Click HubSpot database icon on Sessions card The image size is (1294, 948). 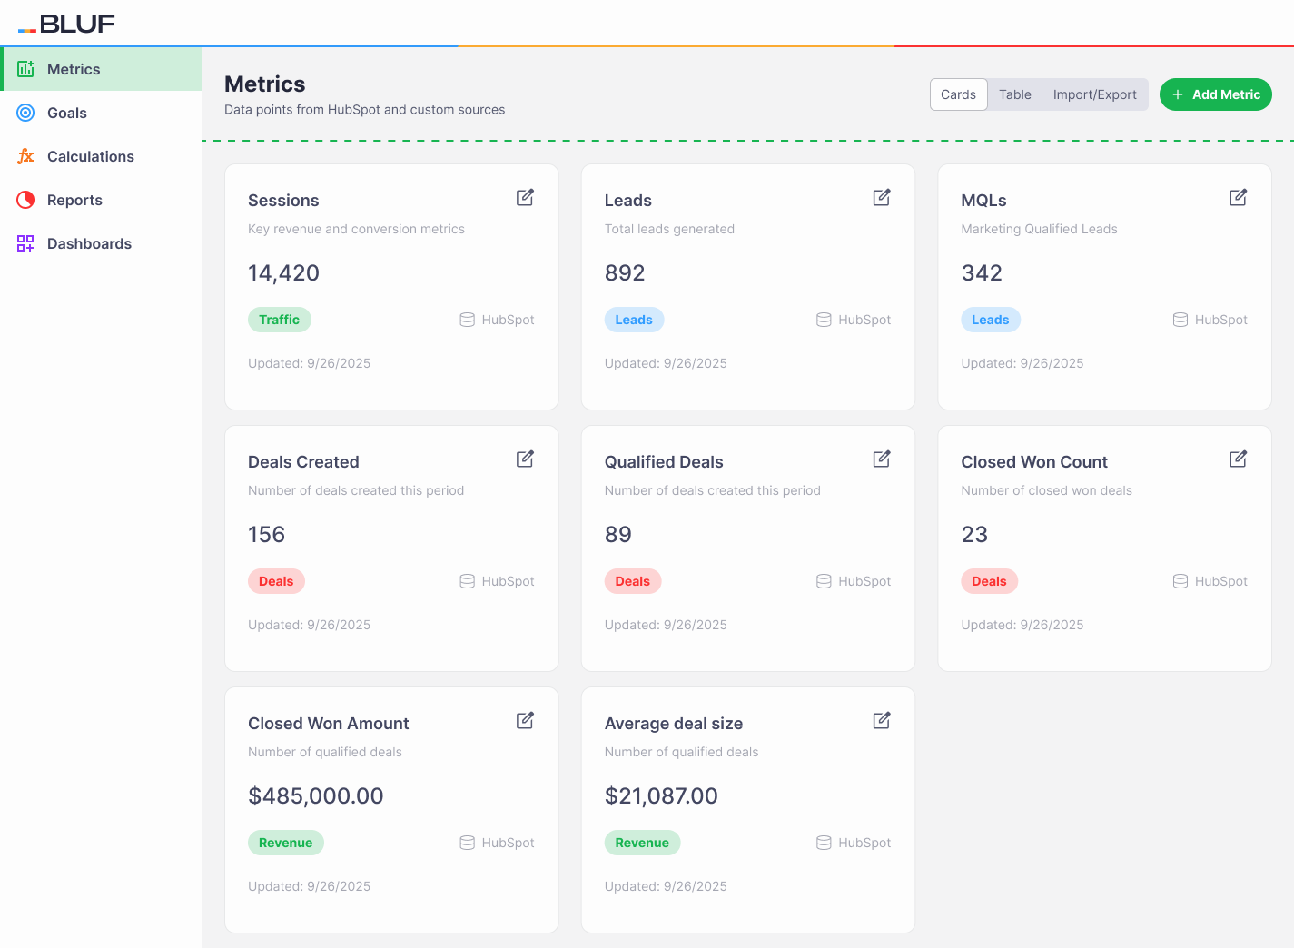click(468, 320)
